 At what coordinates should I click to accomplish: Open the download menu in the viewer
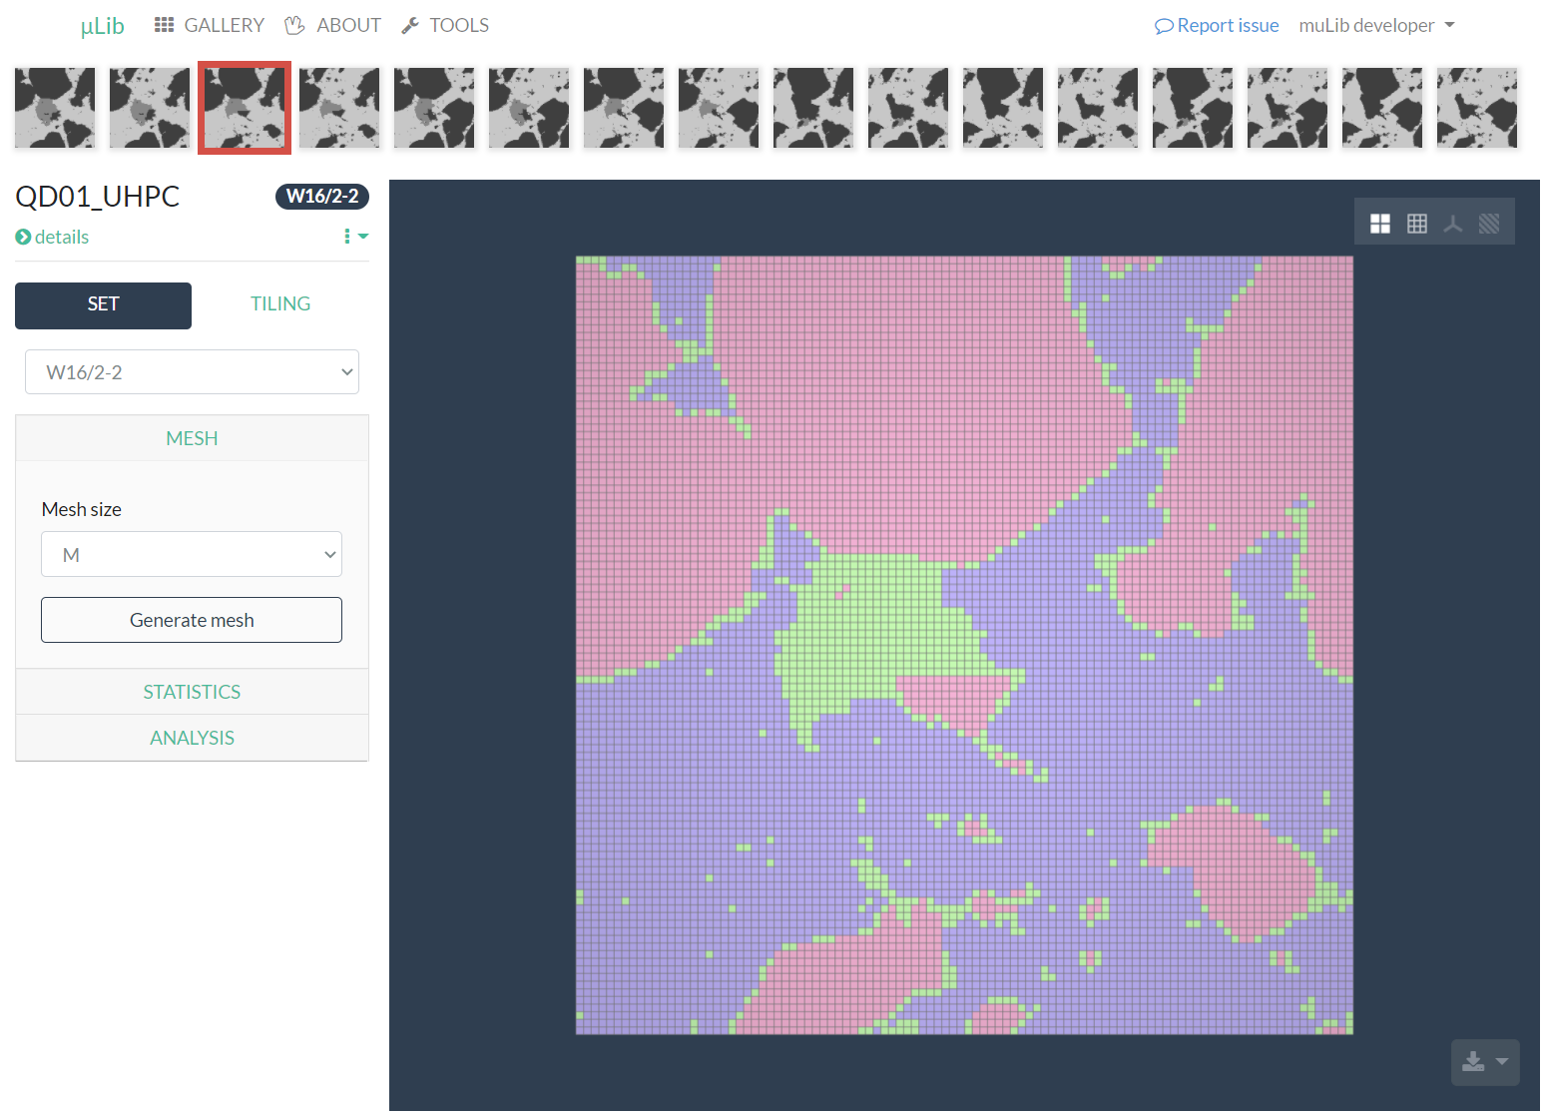pos(1484,1062)
